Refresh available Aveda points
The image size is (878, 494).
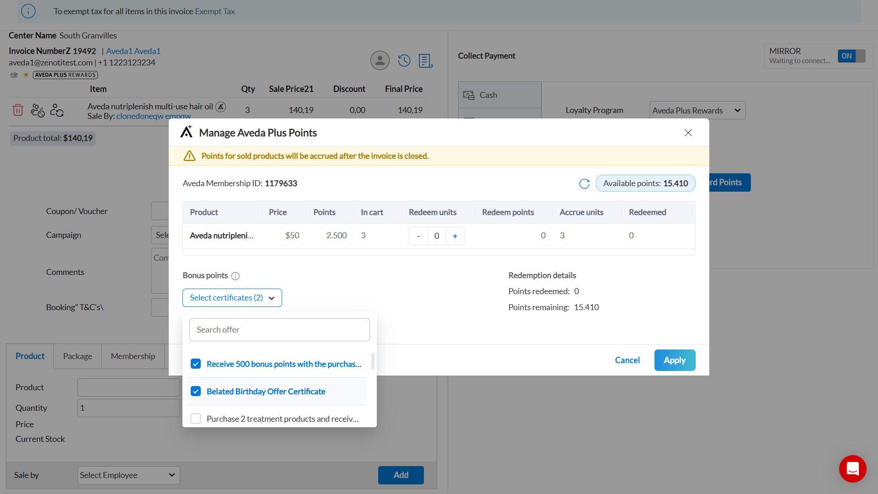(584, 183)
